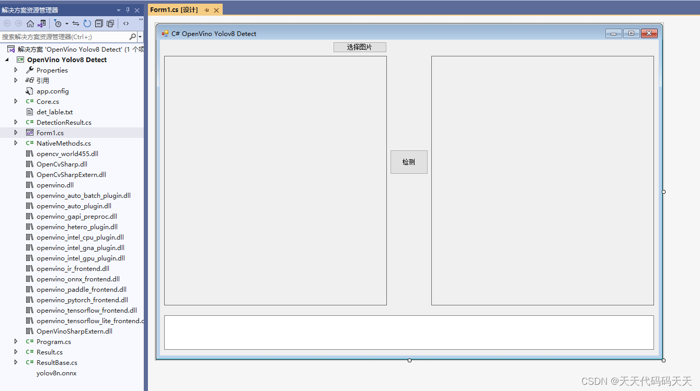The width and height of the screenshot is (700, 391).
Task: Click the search magnifier icon in Solution Explorer
Action: [133, 37]
